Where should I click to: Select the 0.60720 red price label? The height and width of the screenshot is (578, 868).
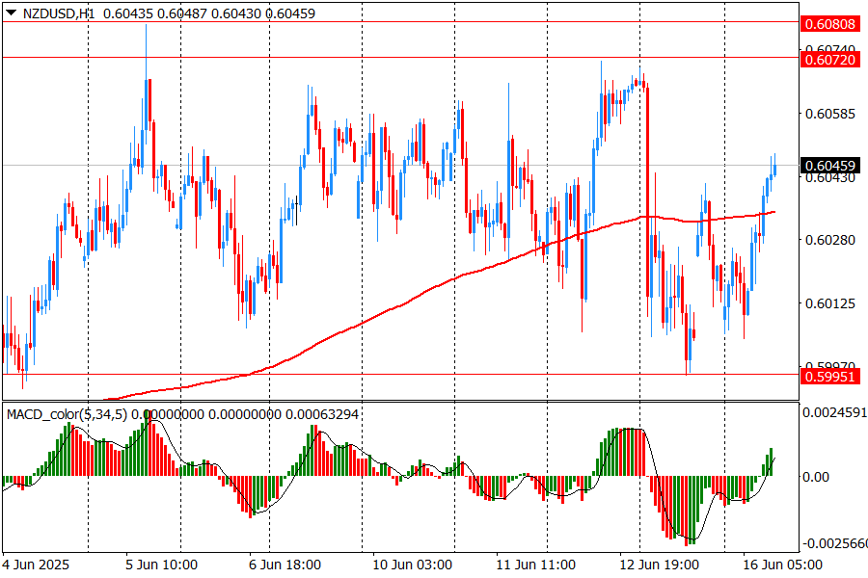[x=828, y=59]
